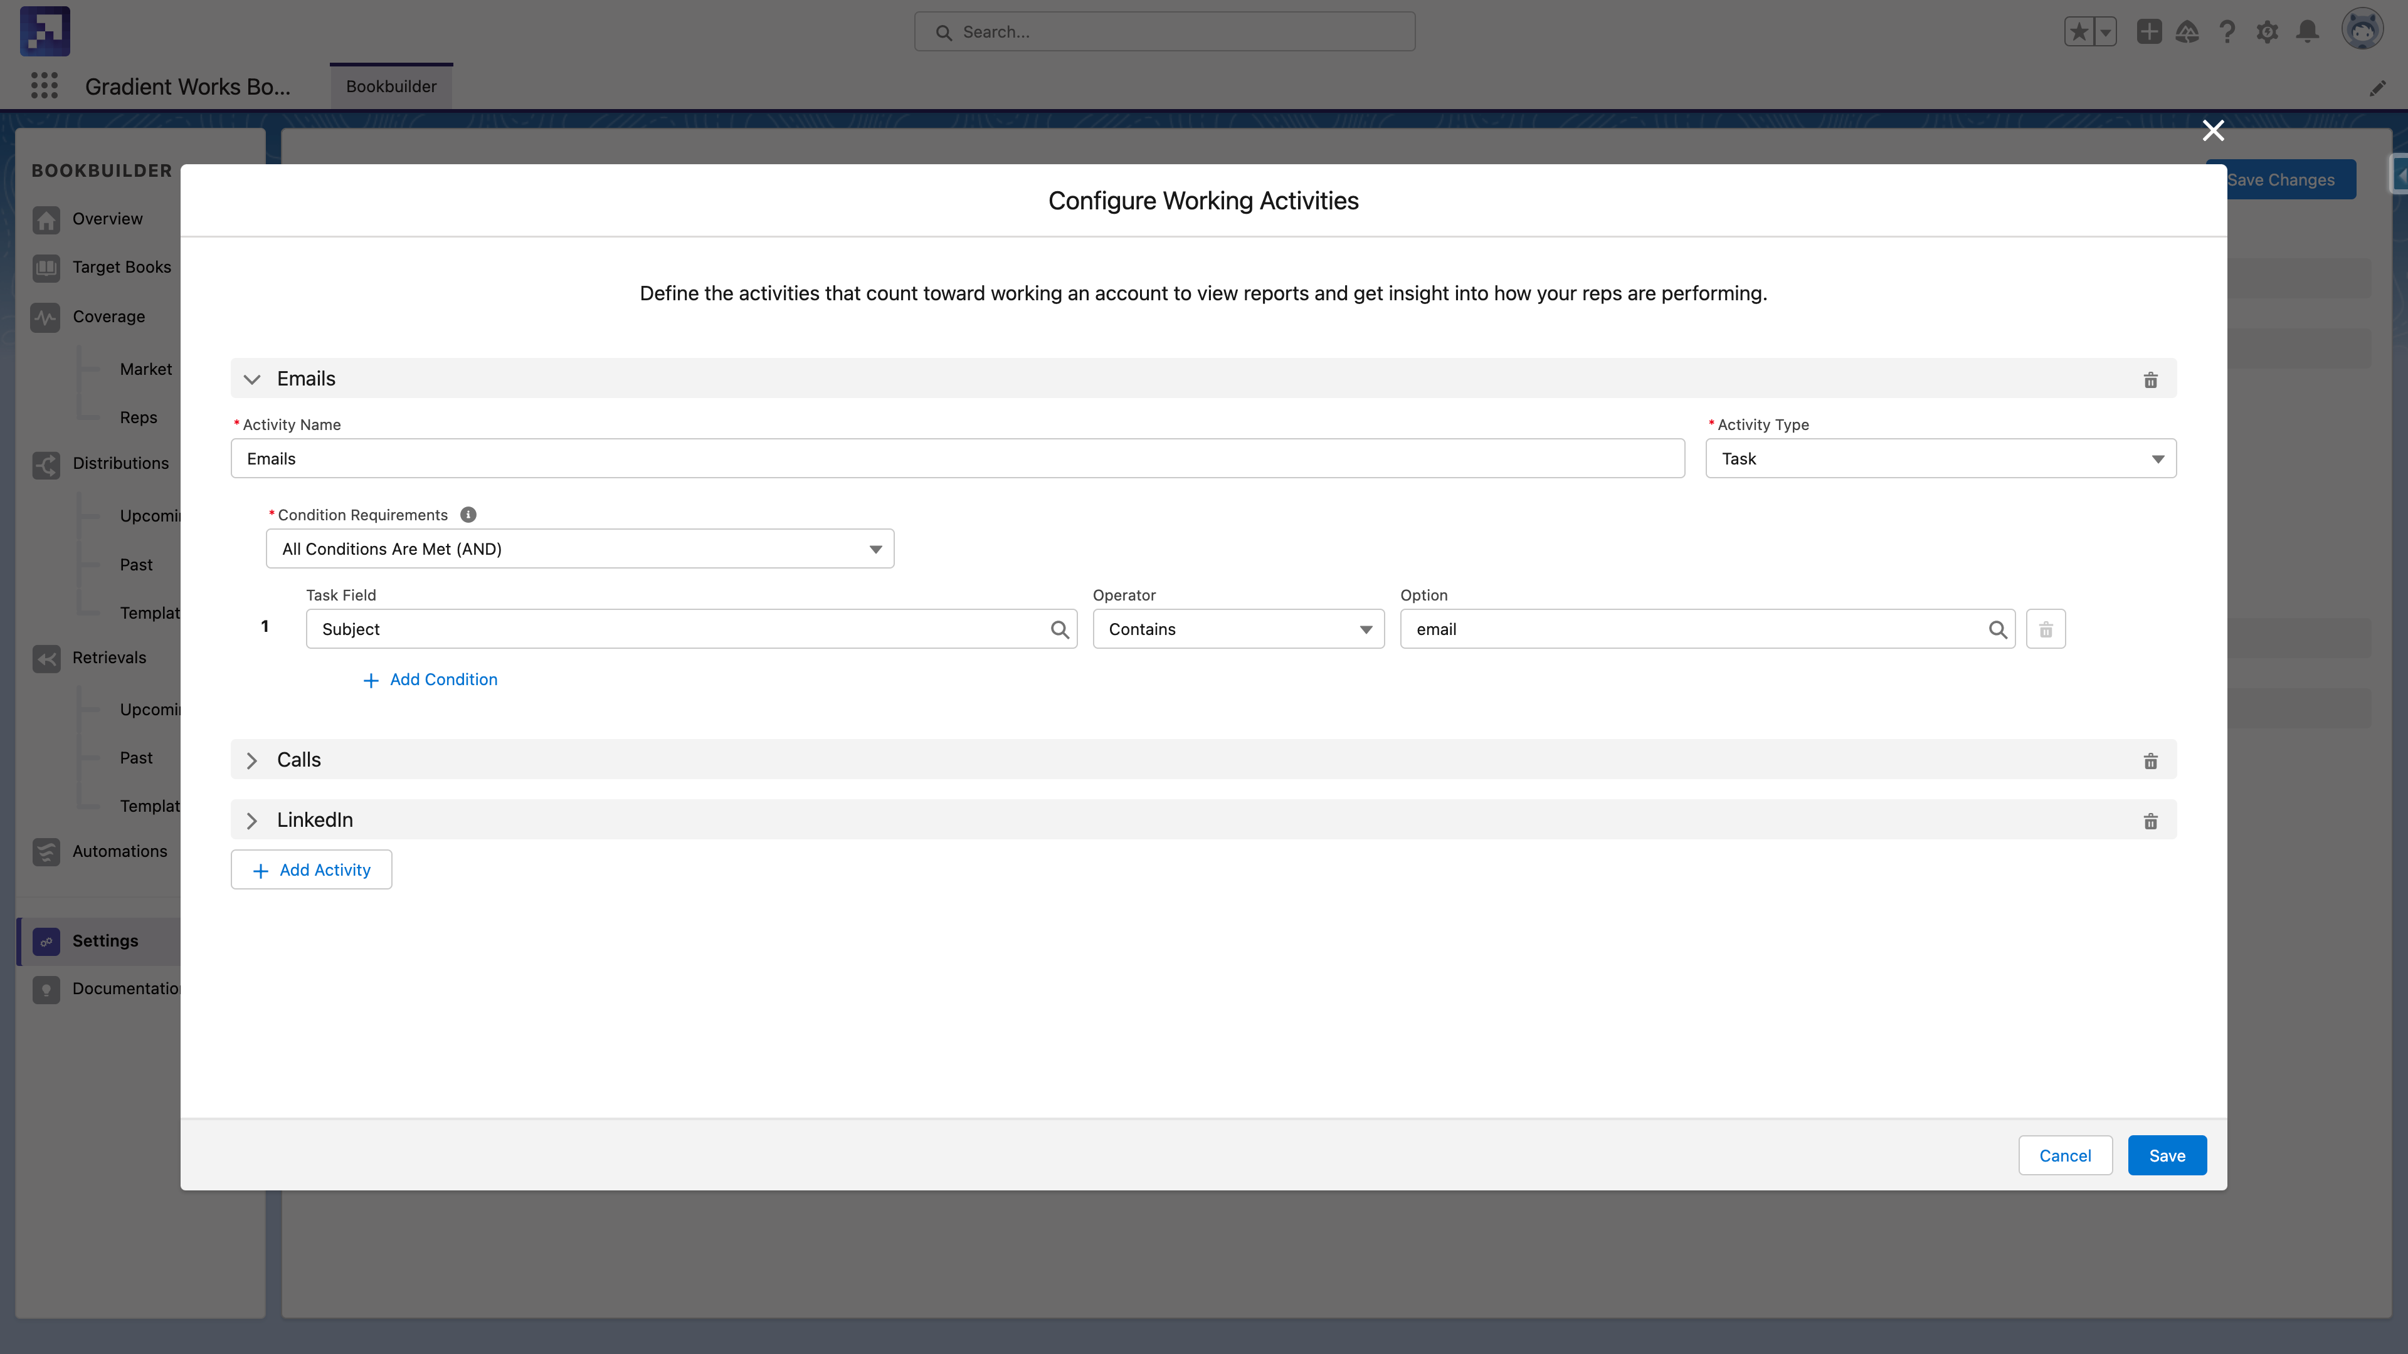Click the Add Activity button

(x=311, y=870)
